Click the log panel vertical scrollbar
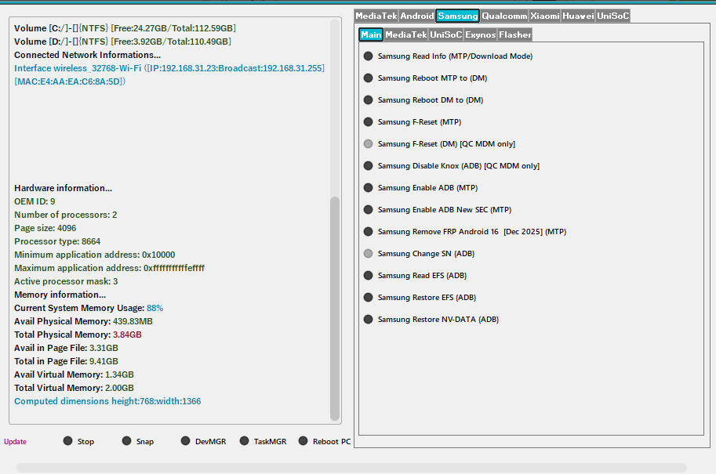 point(335,306)
